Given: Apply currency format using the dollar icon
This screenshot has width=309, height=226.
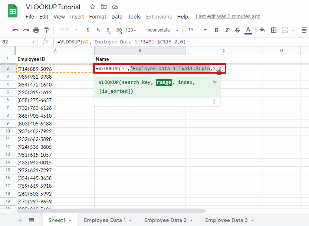Looking at the screenshot, I should click(87, 30).
